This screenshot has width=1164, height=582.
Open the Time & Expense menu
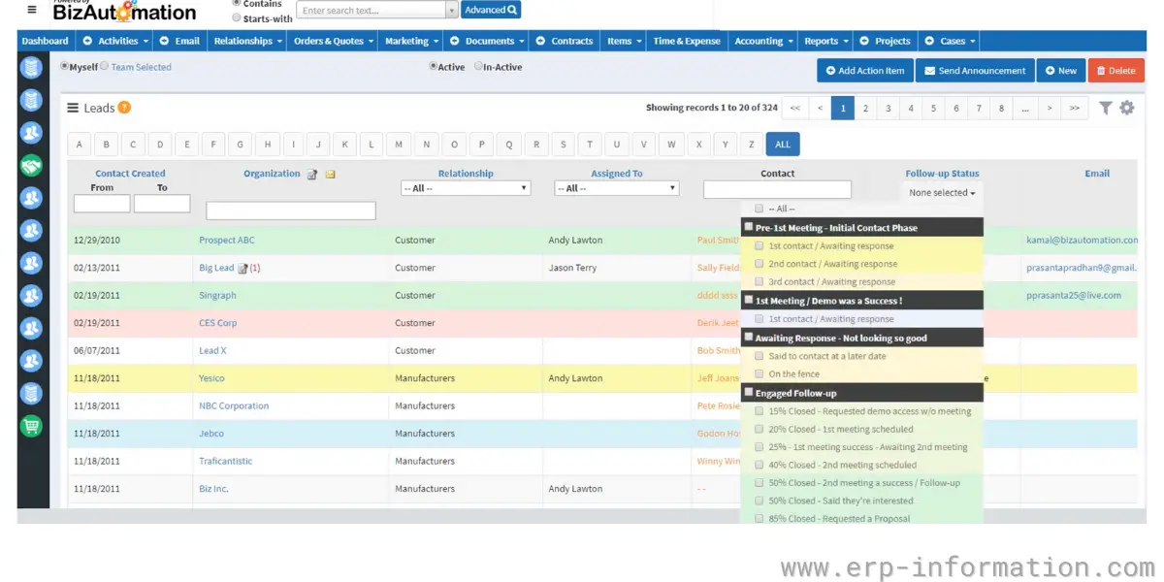(687, 41)
